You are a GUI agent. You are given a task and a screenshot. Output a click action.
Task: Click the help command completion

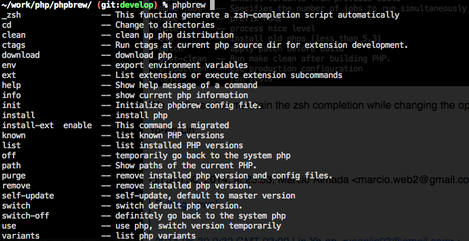[x=11, y=85]
